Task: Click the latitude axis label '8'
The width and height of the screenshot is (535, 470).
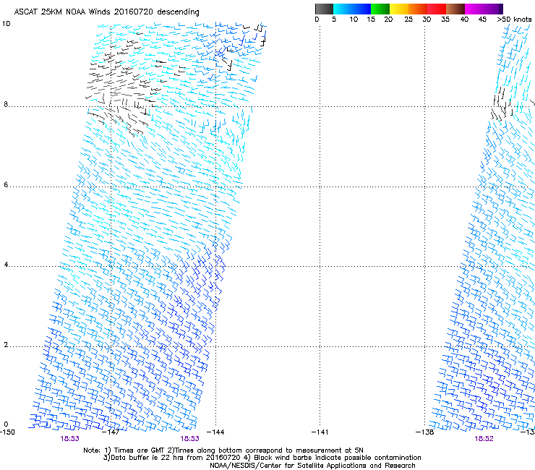Action: click(6, 104)
